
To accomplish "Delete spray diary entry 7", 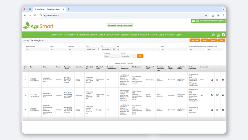I will 223,80.
